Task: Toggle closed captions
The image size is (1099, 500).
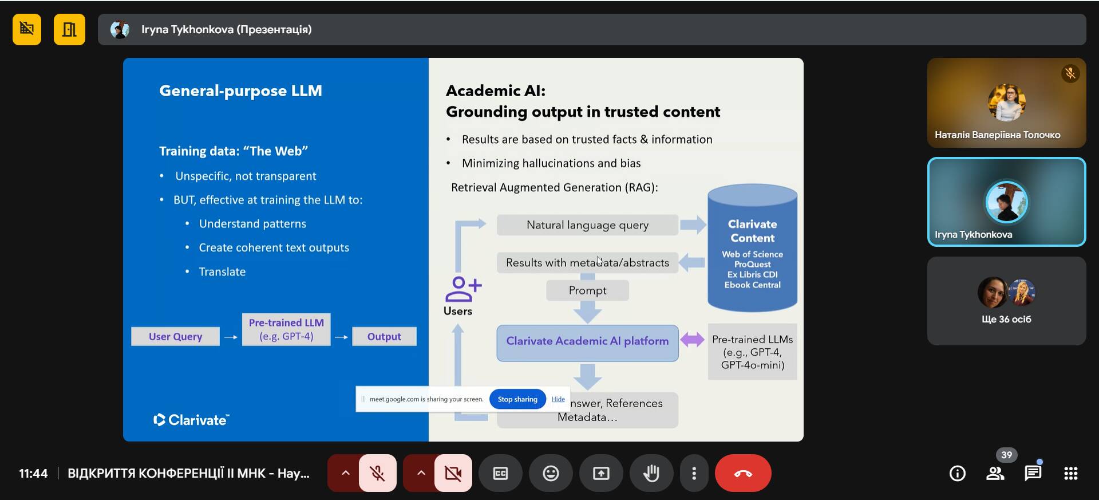Action: click(501, 473)
